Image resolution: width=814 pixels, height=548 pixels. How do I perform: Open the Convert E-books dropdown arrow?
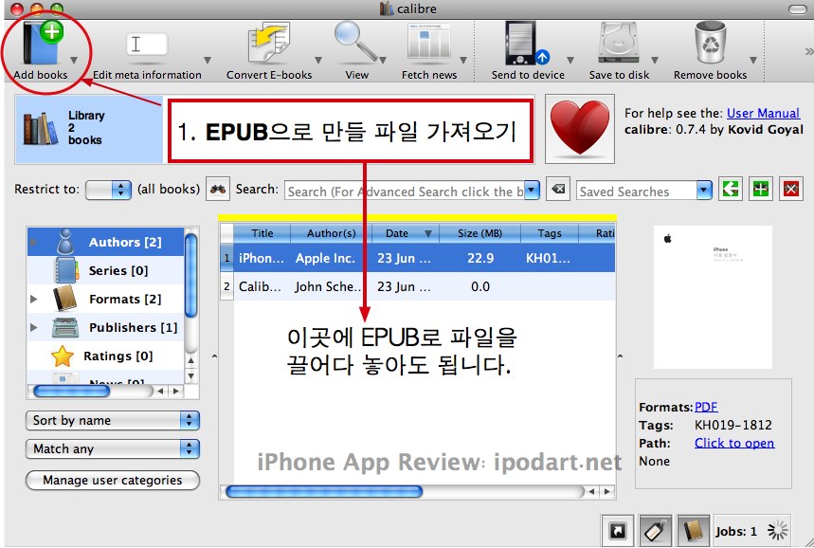pos(318,60)
